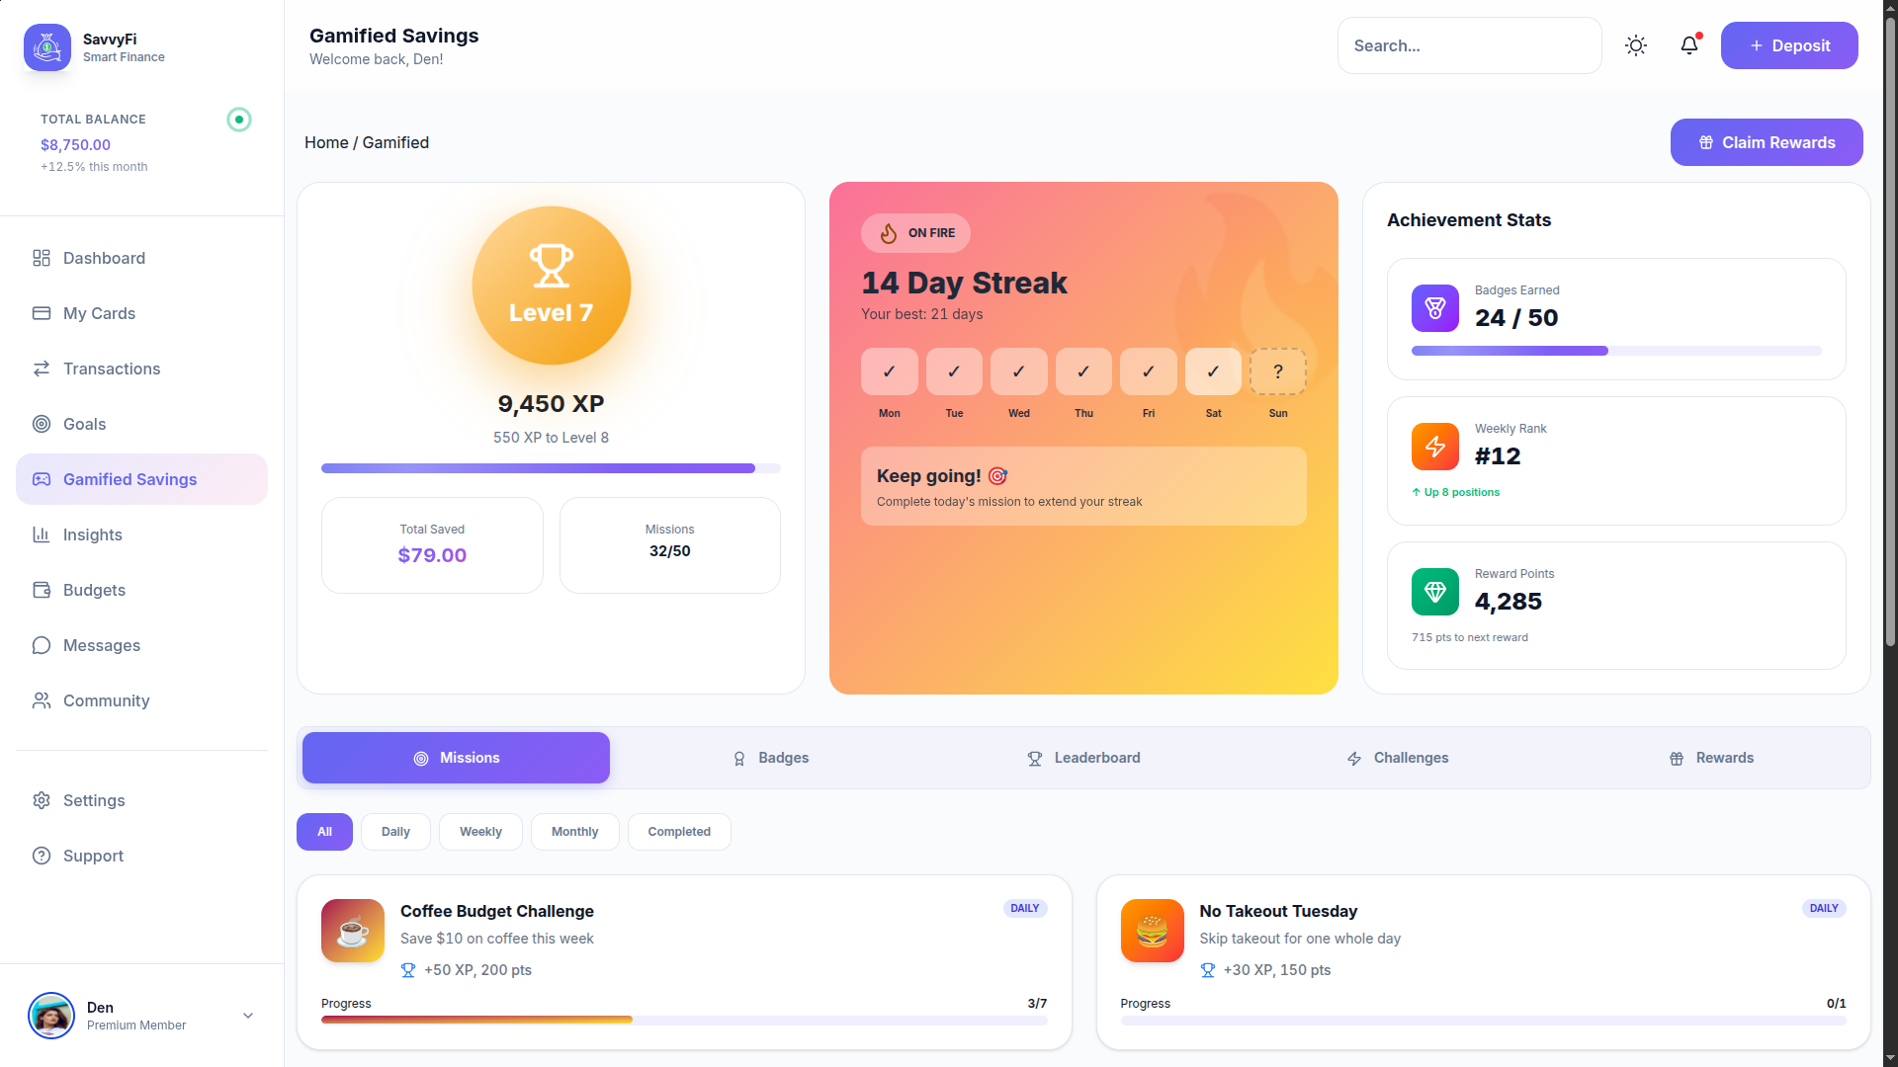Click the Reward Points diamond icon
This screenshot has height=1067, width=1898.
coord(1434,592)
